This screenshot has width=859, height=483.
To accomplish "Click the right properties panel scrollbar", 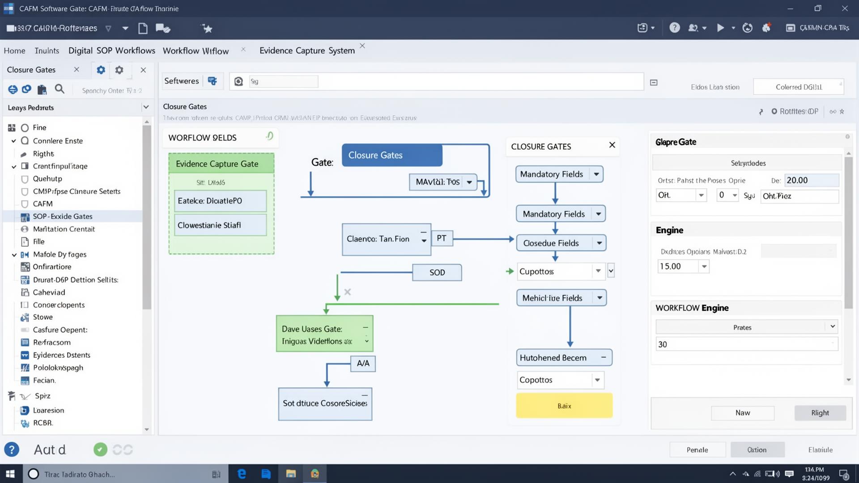I will [x=848, y=233].
